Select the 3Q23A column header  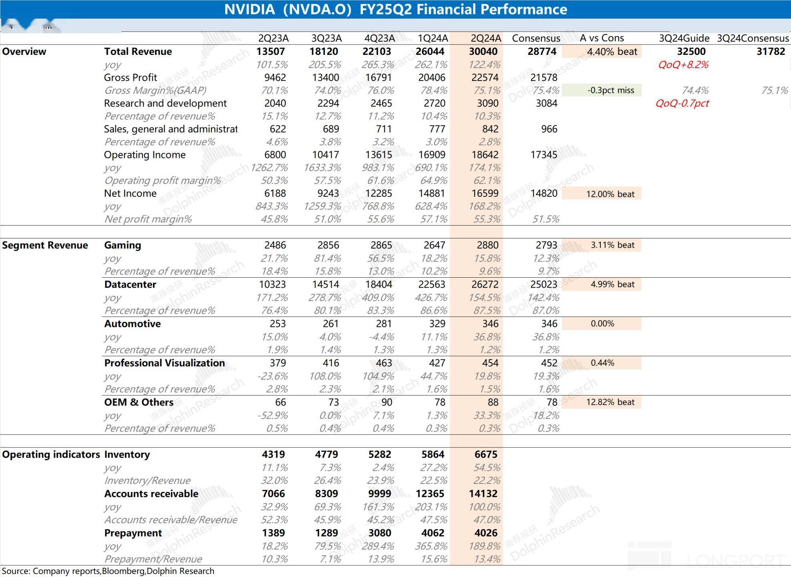click(x=326, y=38)
